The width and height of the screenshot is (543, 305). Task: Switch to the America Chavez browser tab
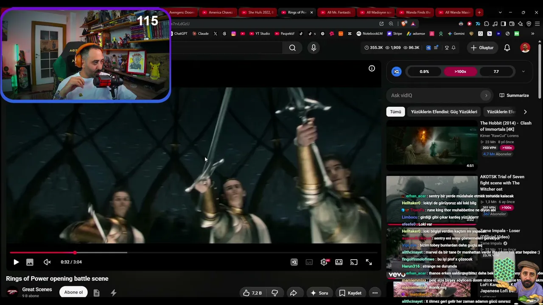(x=218, y=12)
